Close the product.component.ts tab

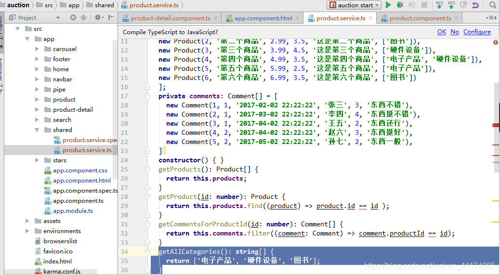(x=456, y=18)
